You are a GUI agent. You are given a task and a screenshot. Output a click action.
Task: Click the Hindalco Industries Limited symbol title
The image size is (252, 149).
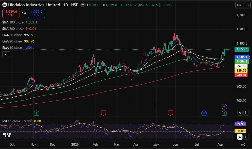click(34, 5)
